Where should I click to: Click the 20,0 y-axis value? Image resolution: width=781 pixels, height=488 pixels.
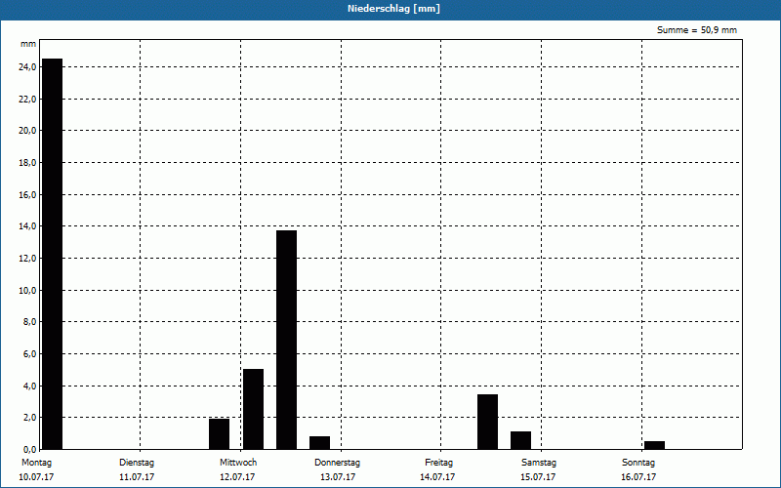[x=27, y=131]
